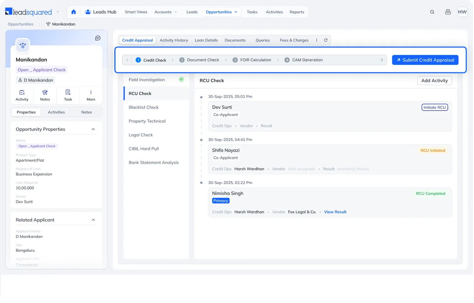Click Submit Credit Appraisal button
The height and width of the screenshot is (303, 474).
[x=425, y=60]
